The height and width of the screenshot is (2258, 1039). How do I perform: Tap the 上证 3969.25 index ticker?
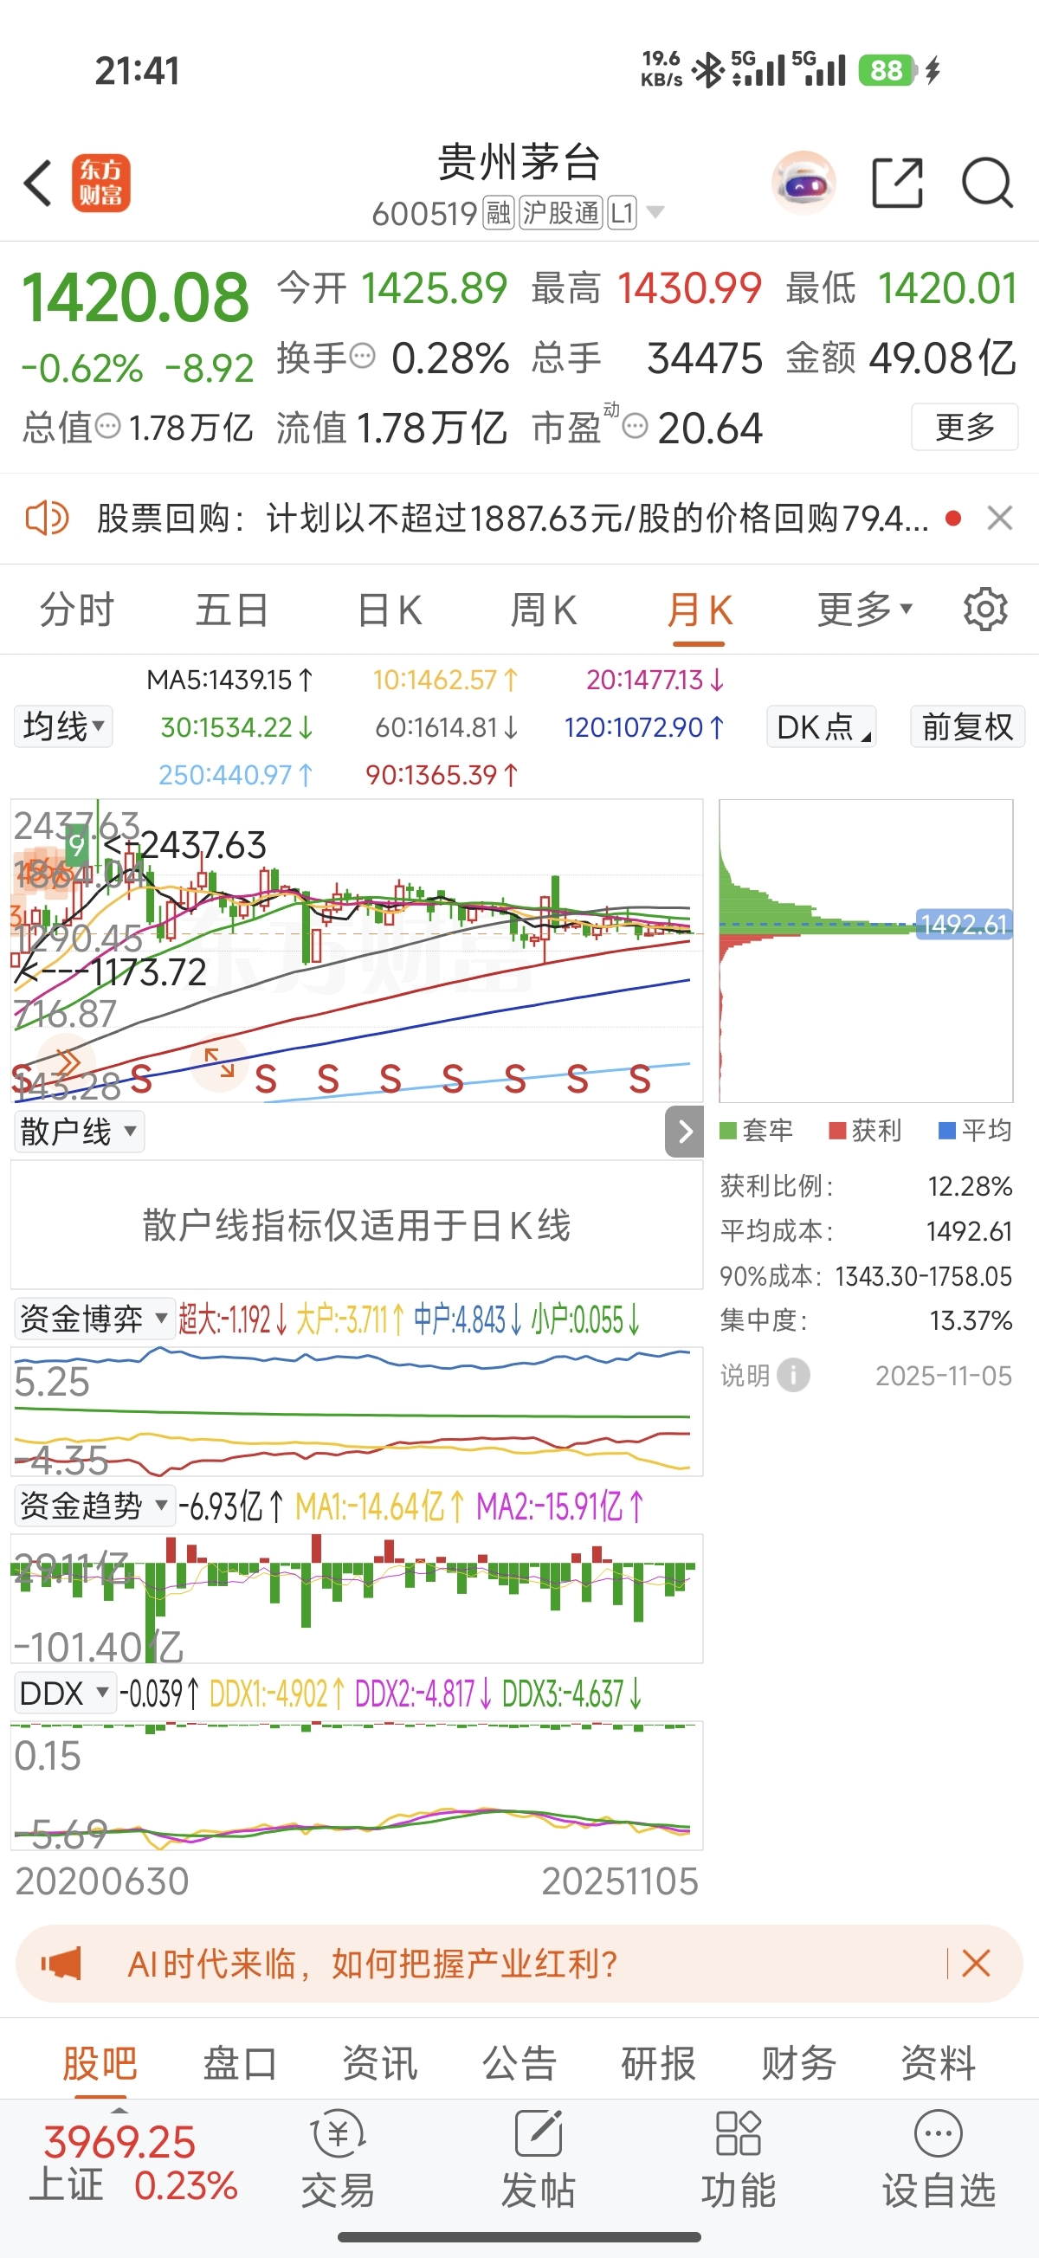tap(133, 2164)
